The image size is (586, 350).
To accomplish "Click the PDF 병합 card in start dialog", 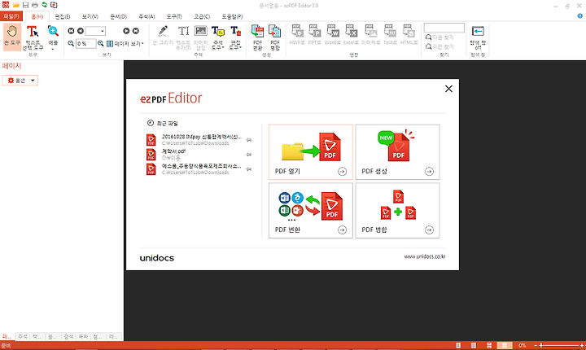I will coord(397,211).
